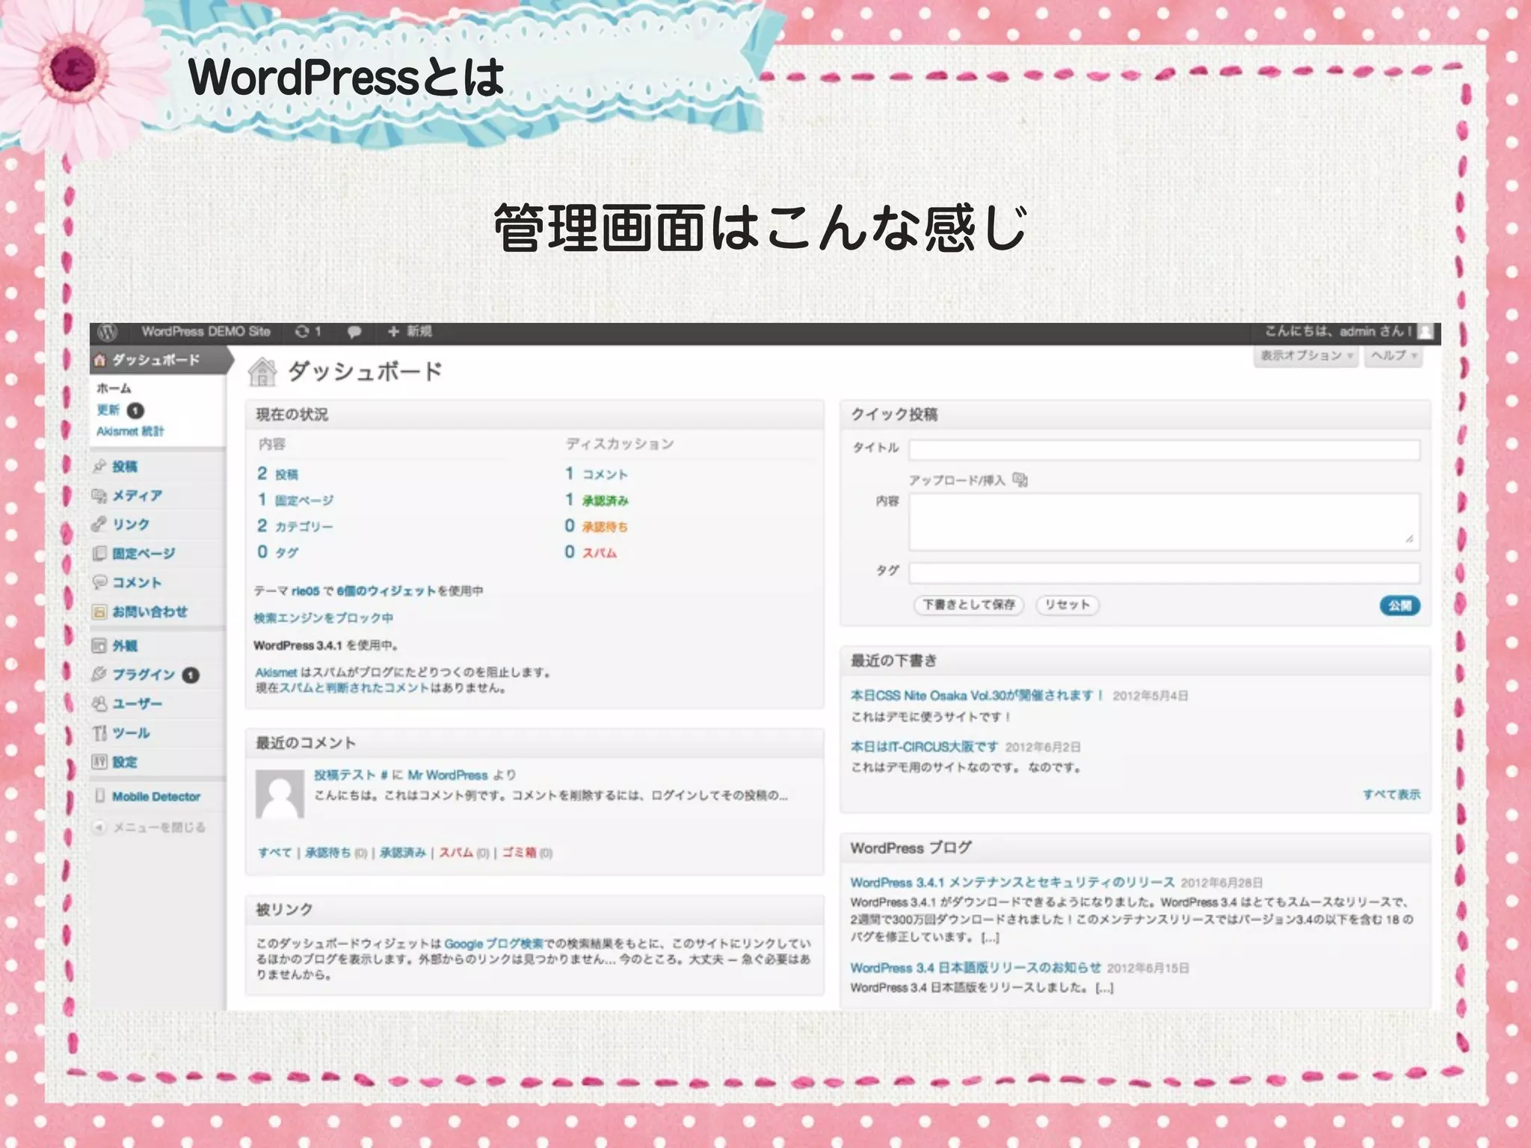Open the ユーザー icon in sidebar
This screenshot has width=1531, height=1148.
tap(99, 704)
